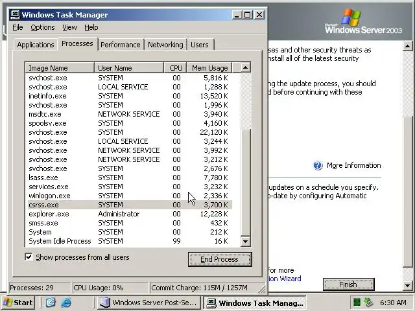Select the svchost.exe using 1,288 K
Screen dimensions: 415x311
point(130,87)
